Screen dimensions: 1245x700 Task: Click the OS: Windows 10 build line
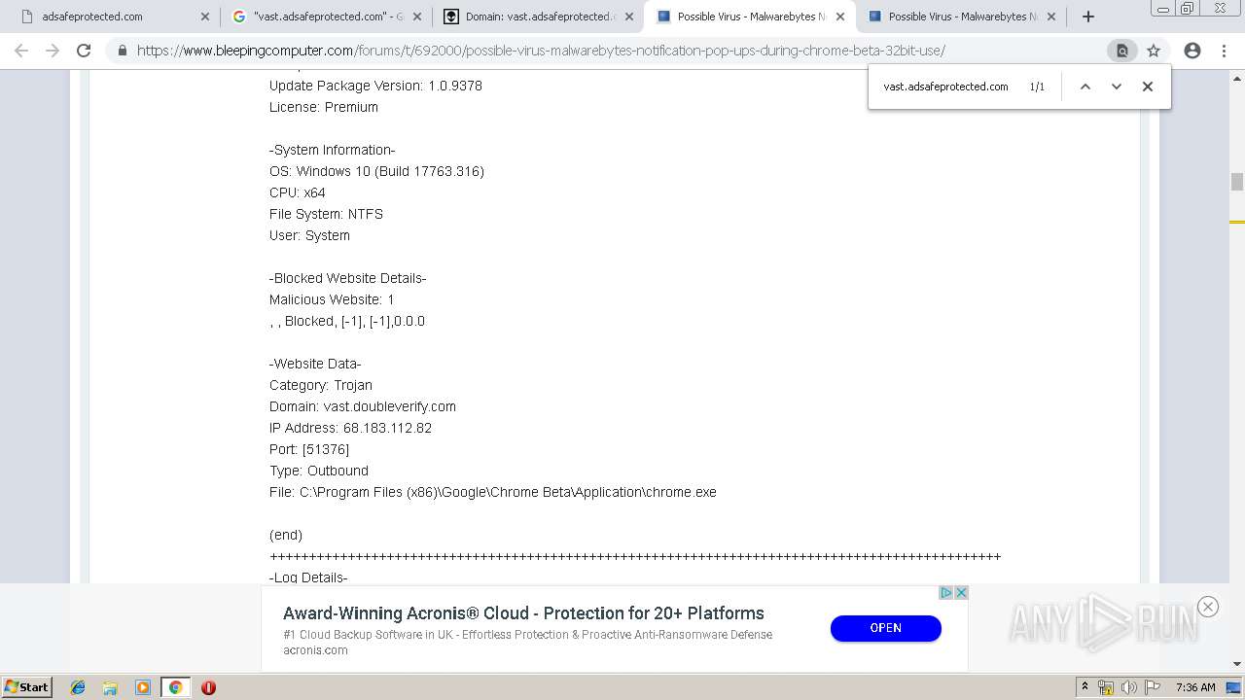click(376, 171)
